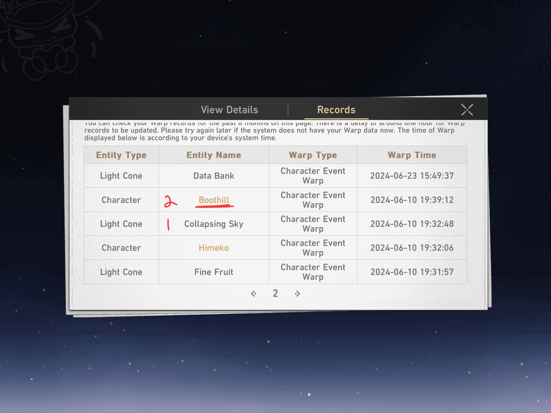Click Character Event Warp in Boothill row
The width and height of the screenshot is (551, 413).
(x=313, y=200)
